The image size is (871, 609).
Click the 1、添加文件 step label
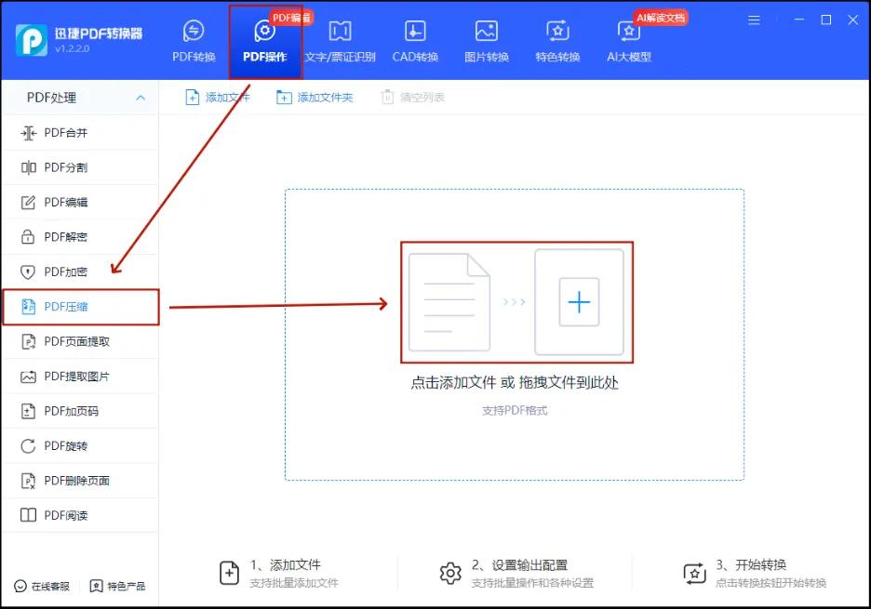click(x=286, y=565)
